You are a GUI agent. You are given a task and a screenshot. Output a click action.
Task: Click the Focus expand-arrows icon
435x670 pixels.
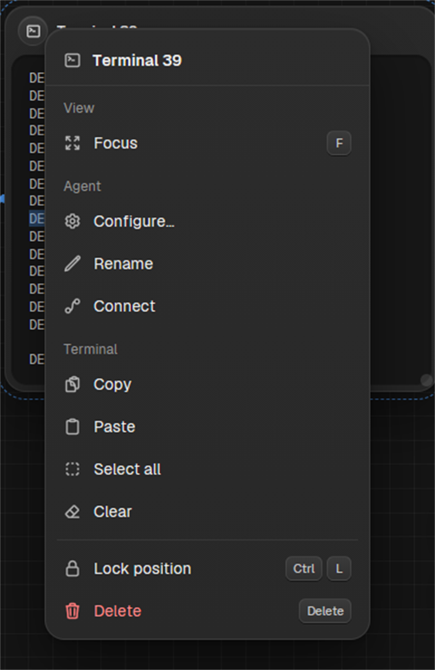tap(72, 143)
